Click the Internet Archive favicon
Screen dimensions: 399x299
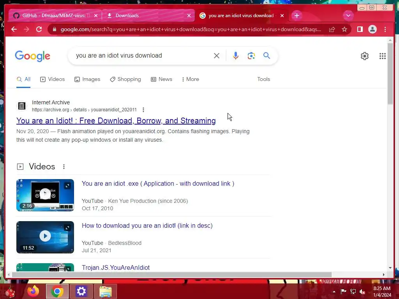click(x=22, y=106)
